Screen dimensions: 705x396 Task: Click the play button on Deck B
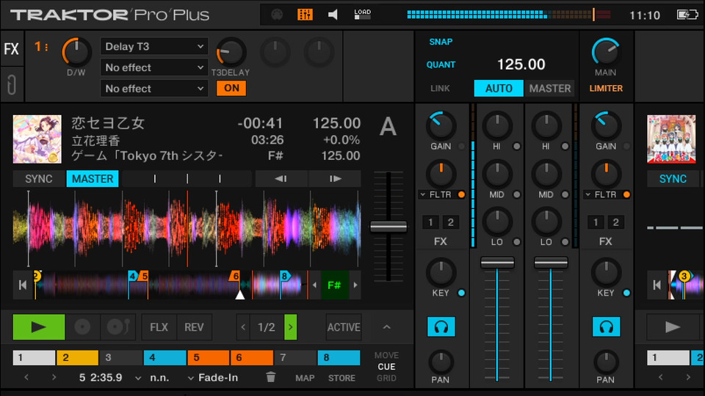(673, 327)
